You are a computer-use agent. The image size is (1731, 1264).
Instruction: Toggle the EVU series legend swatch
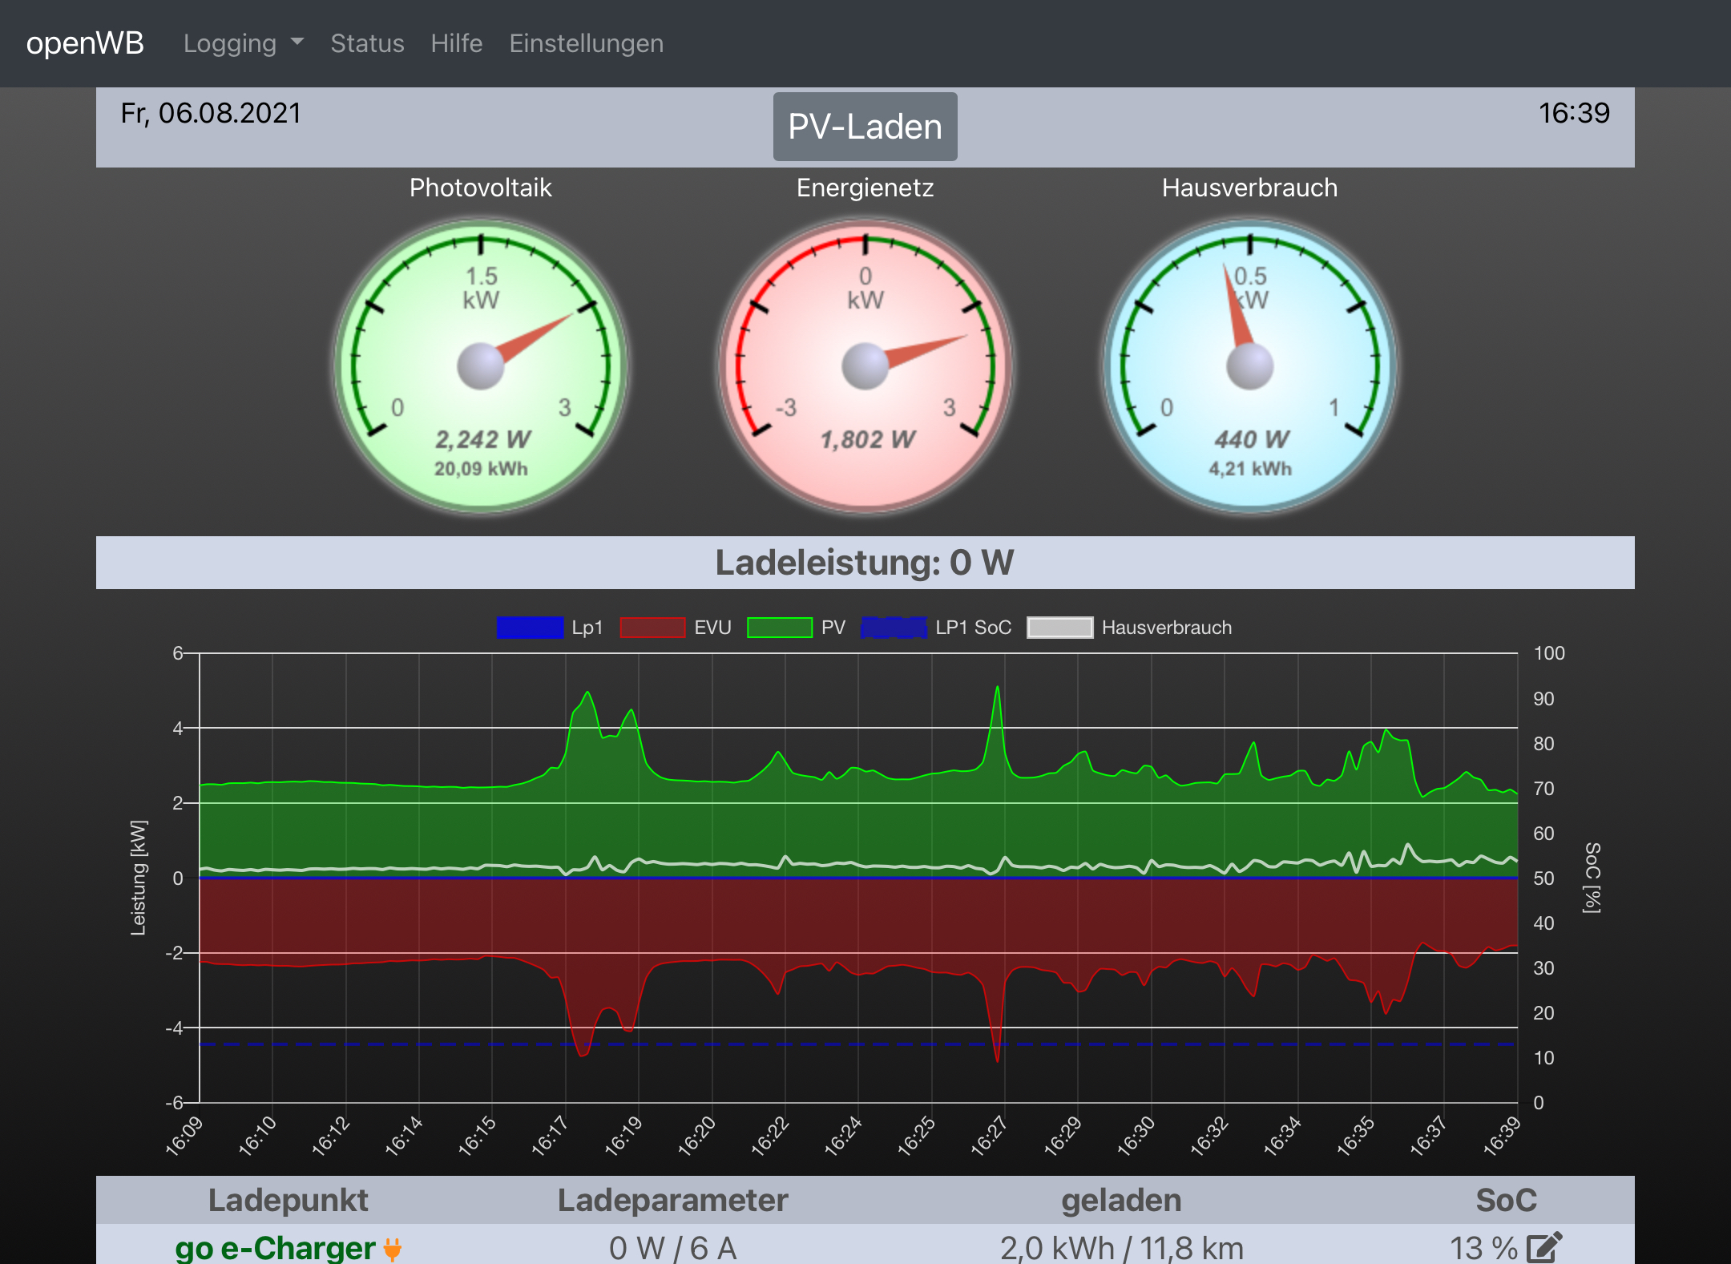click(652, 628)
